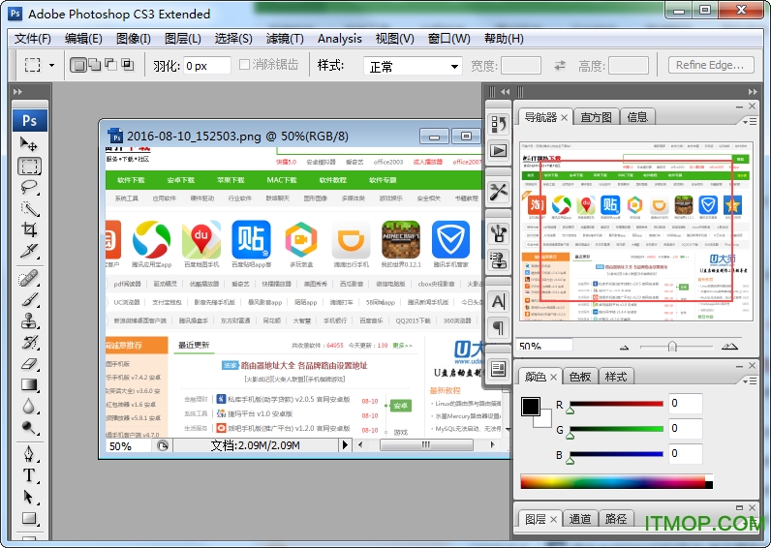Select the Pen tool
Screen dimensions: 771x548
29,453
